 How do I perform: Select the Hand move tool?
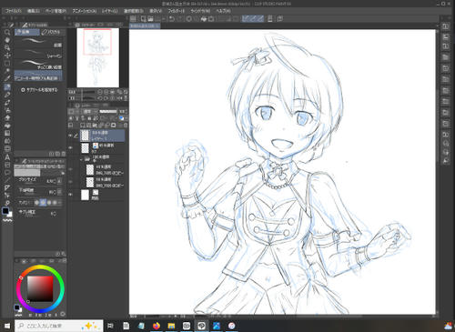[x=7, y=40]
